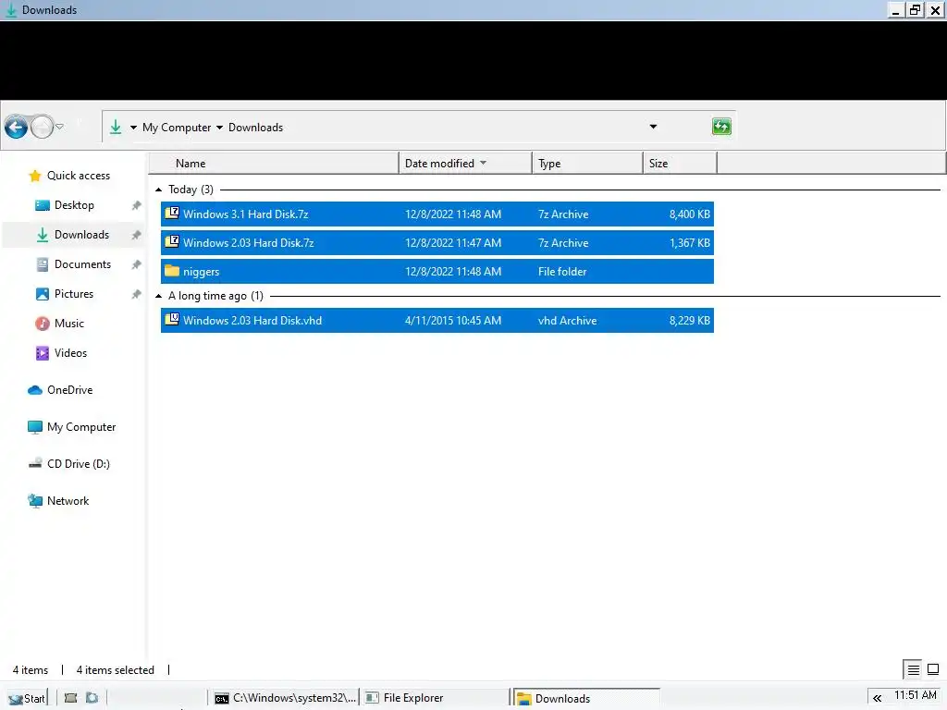Viewport: 947px width, 710px height.
Task: Click the Windows 3.1 Hard Disk.7z archive icon
Action: click(x=172, y=214)
